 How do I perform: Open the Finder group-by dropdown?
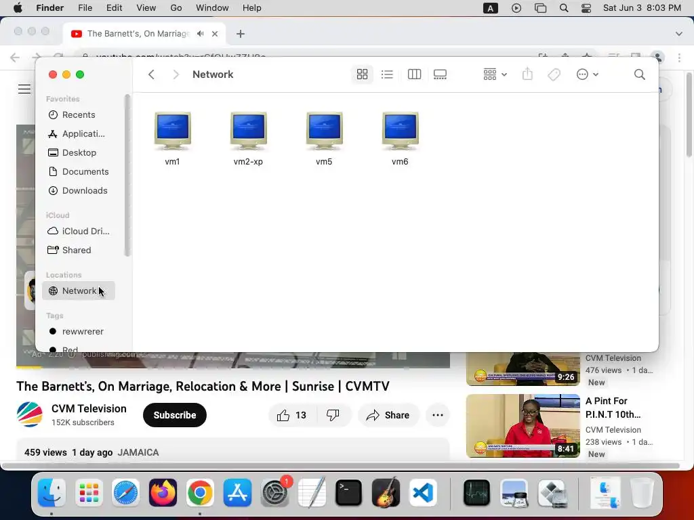coord(495,74)
